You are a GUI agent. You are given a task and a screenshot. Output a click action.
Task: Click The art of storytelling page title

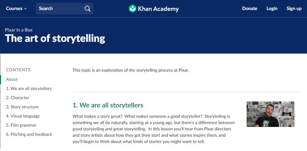pyautogui.click(x=55, y=38)
